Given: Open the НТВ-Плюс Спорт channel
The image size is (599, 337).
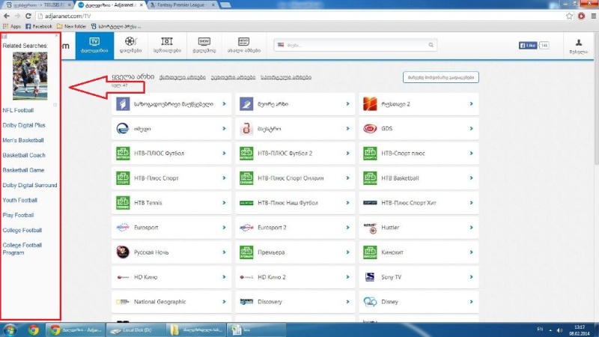Looking at the screenshot, I should tap(171, 178).
